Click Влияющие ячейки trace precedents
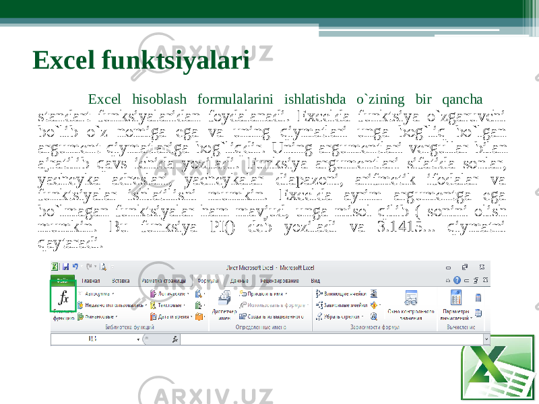Viewport: 539px width, 404px height. 341,294
